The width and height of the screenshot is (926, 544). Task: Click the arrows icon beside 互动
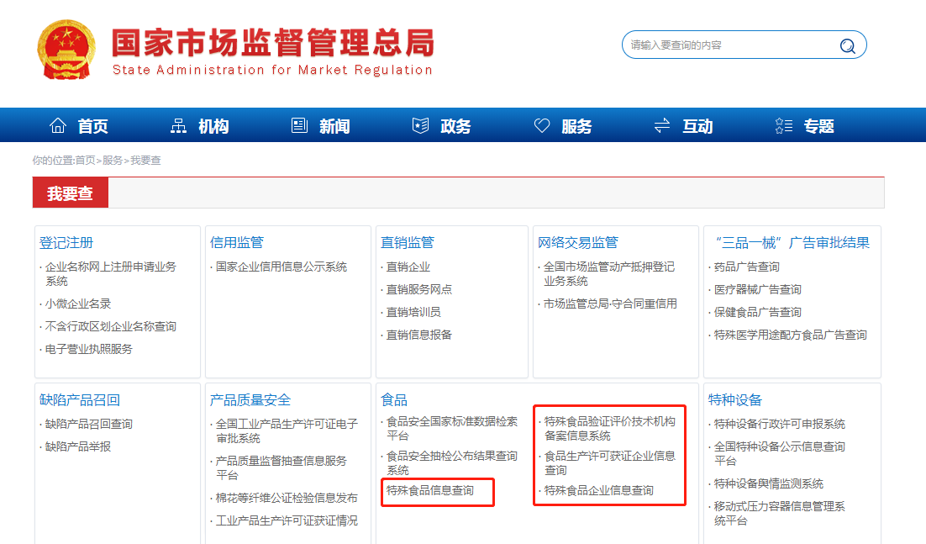coord(662,125)
